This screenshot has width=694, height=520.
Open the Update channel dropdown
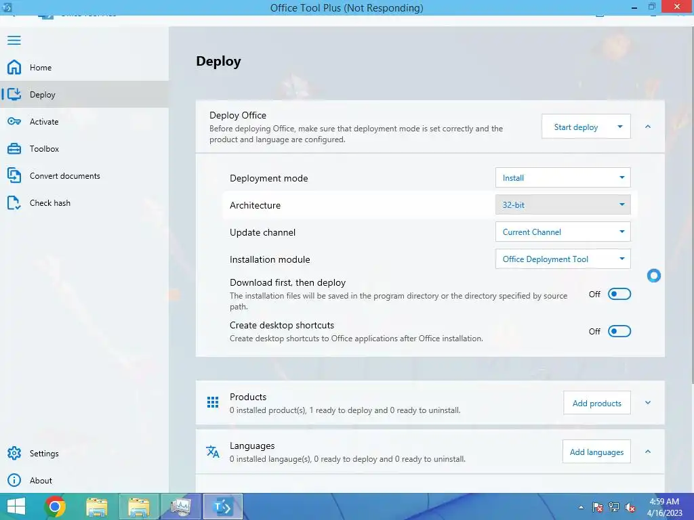point(563,232)
